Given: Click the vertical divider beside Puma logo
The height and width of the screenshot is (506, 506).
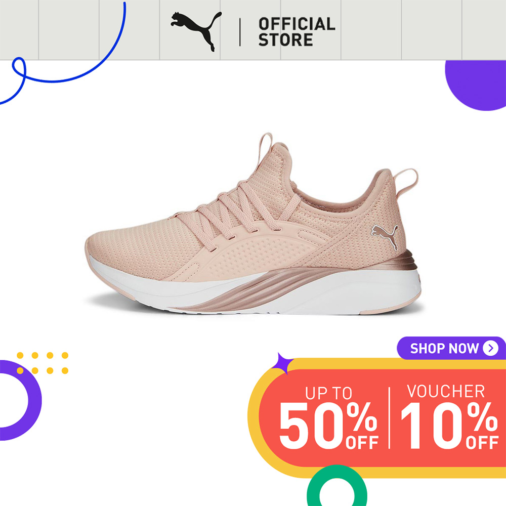Looking at the screenshot, I should coord(240,32).
